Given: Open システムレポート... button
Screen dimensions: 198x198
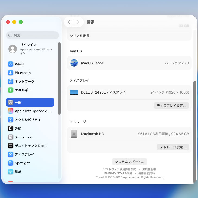Looking at the screenshot, I should (x=129, y=162).
